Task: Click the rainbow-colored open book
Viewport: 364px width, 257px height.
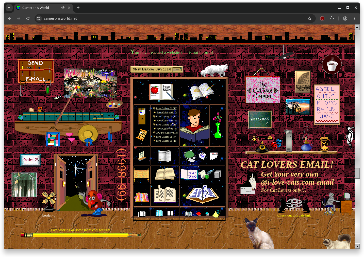Action: pyautogui.click(x=142, y=197)
